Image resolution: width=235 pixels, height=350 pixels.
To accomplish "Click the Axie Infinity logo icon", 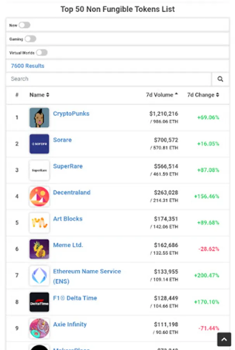I will point(39,328).
